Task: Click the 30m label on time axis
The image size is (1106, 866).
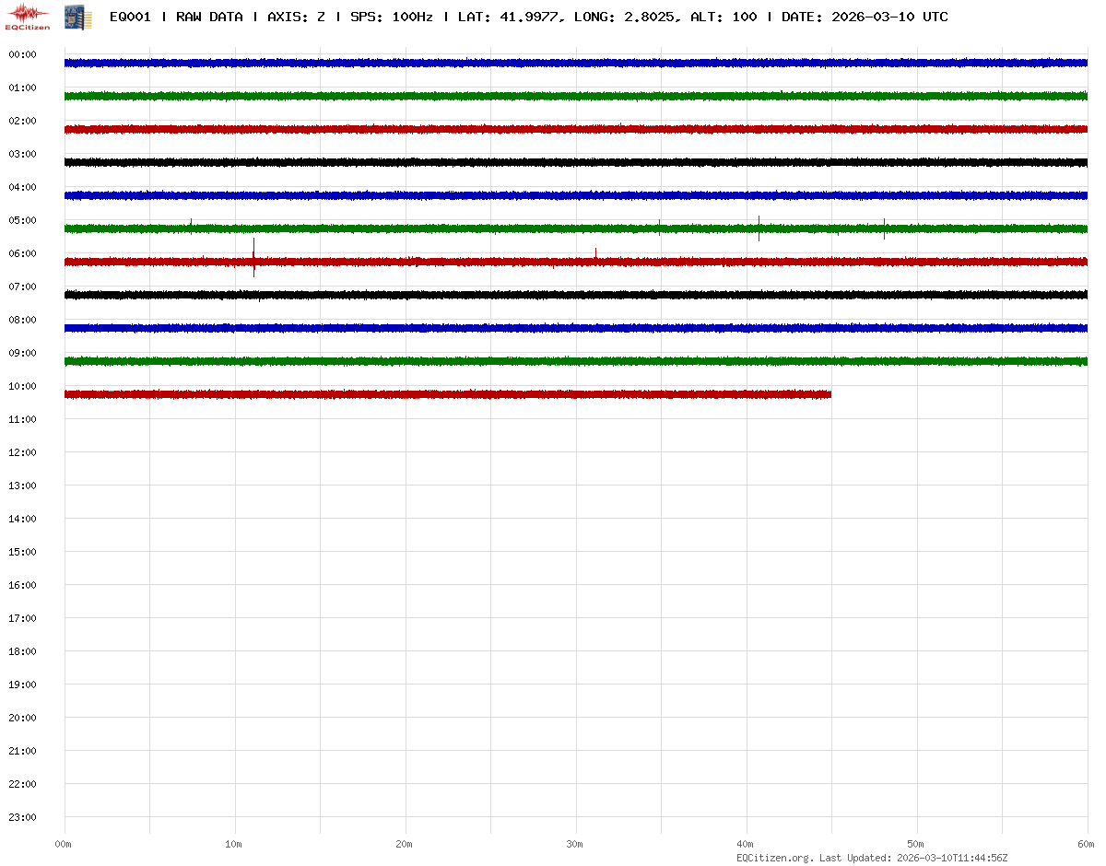Action: pyautogui.click(x=575, y=844)
